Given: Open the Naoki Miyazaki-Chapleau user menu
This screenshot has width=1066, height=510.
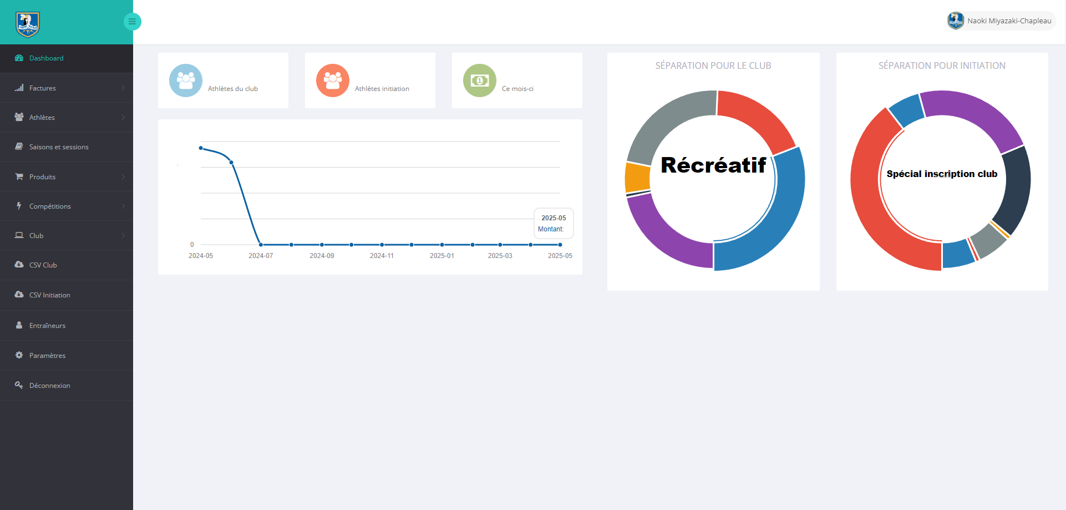Looking at the screenshot, I should point(1009,21).
